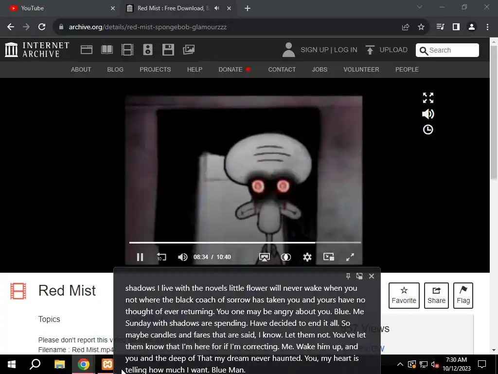Go back in browser history
498x374 pixels.
tap(11, 27)
